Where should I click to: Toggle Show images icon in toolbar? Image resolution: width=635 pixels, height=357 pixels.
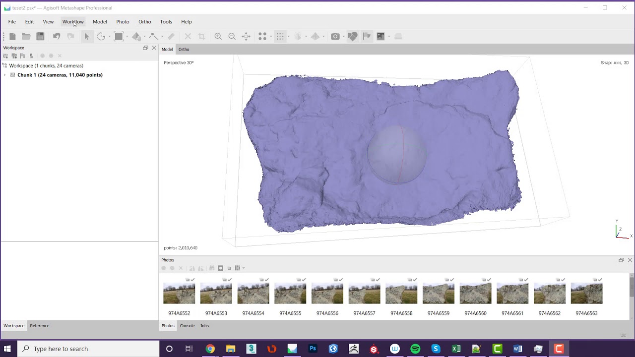(x=381, y=36)
